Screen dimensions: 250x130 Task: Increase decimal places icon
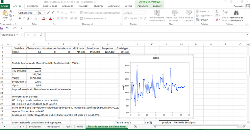(141, 18)
